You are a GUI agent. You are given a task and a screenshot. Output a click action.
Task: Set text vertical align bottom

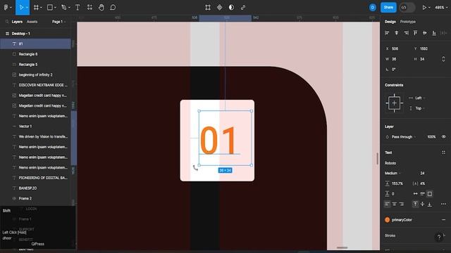click(x=430, y=204)
